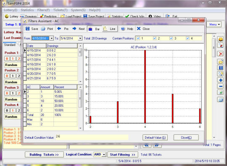227x166 pixels.
Task: Click the red X delete icon in sidebar
Action: (221, 54)
